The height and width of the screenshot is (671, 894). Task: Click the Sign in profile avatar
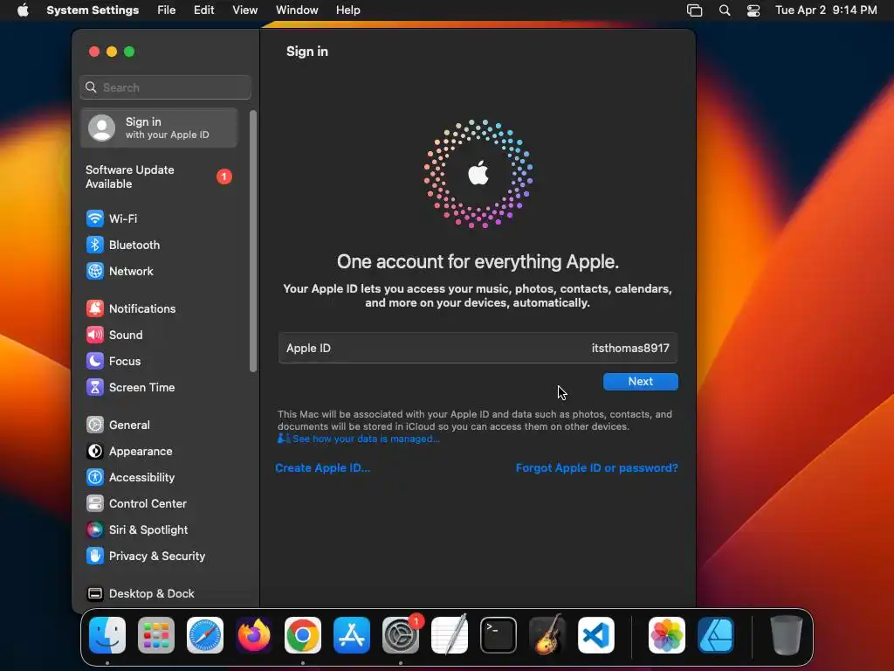click(x=101, y=128)
